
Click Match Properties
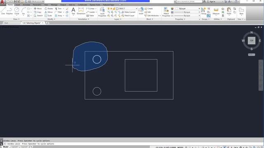166,12
